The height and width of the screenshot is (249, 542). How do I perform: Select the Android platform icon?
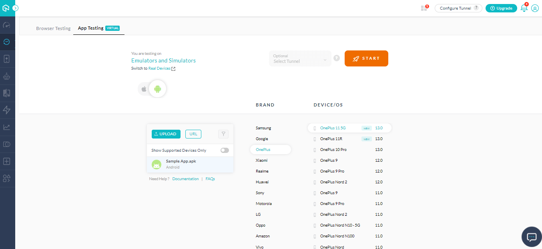(157, 88)
